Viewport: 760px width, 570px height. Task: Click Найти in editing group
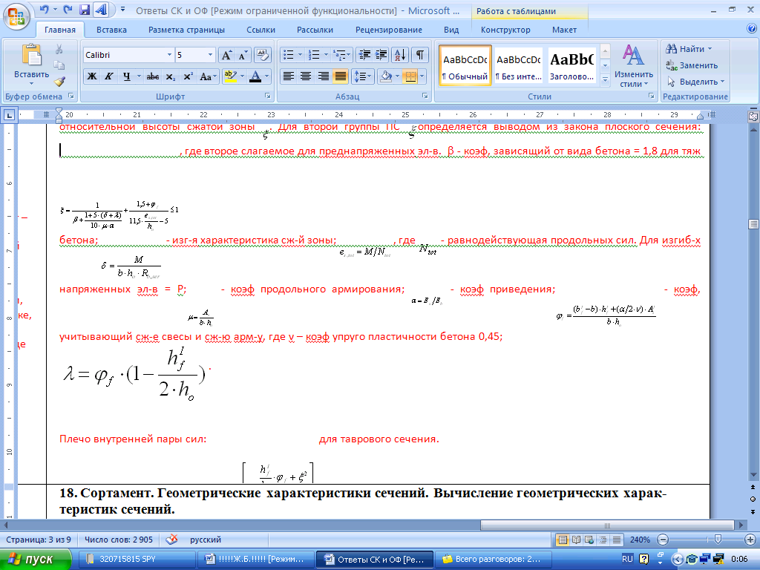(x=688, y=49)
